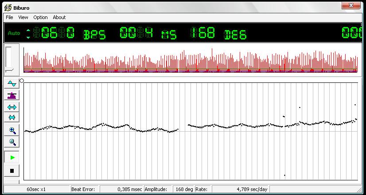Select the waveform view tool icon

pyautogui.click(x=12, y=84)
